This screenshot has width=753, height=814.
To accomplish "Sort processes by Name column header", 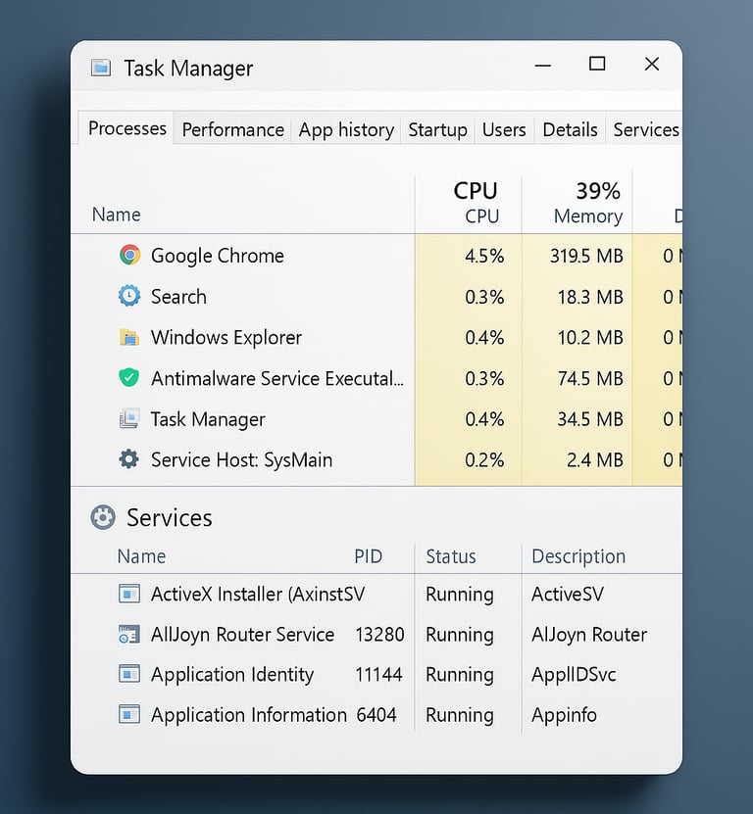I will click(x=117, y=215).
